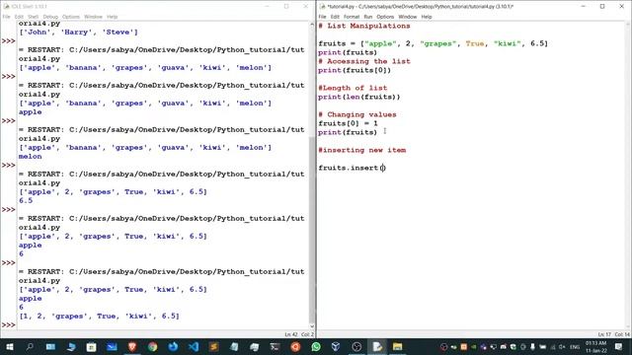632x355 pixels.
Task: Click microphone icon in system tray
Action: (x=533, y=347)
